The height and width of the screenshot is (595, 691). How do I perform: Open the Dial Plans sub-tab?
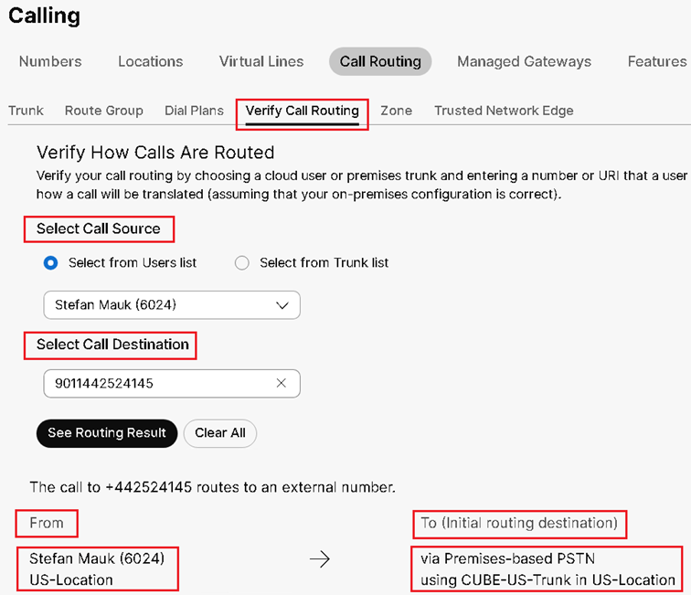(x=194, y=111)
